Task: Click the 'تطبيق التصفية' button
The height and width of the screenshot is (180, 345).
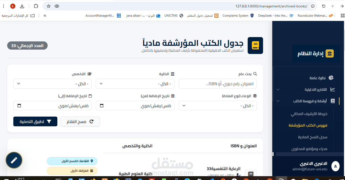Action: [x=35, y=121]
